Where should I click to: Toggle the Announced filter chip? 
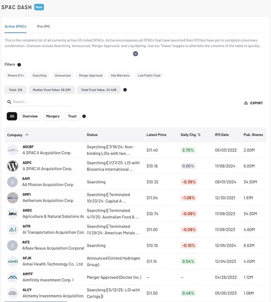[63, 75]
